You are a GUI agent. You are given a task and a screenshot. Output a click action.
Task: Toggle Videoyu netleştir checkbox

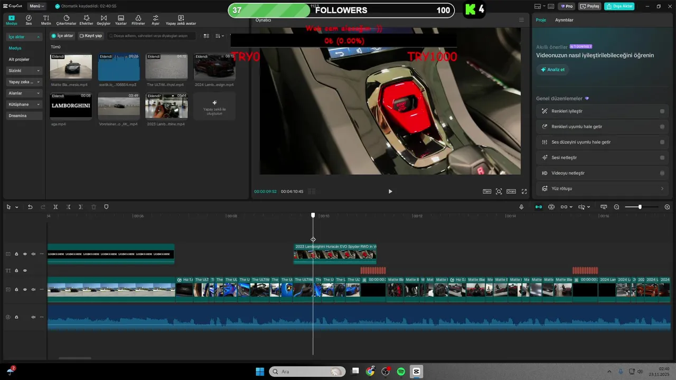(x=662, y=173)
